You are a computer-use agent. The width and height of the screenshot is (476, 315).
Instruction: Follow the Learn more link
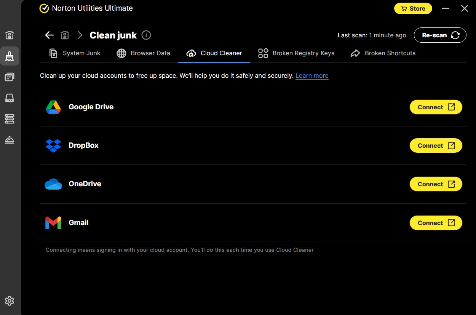tap(312, 75)
